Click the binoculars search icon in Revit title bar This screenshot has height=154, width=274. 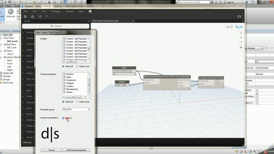pyautogui.click(x=212, y=2)
